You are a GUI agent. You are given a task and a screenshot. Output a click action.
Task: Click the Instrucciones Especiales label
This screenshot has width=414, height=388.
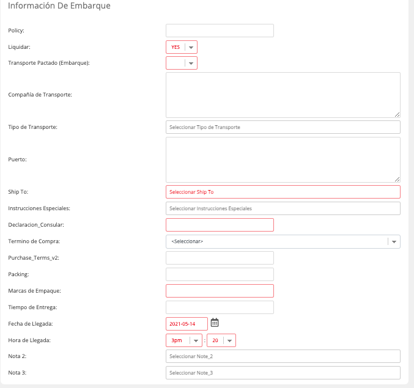[x=39, y=208]
